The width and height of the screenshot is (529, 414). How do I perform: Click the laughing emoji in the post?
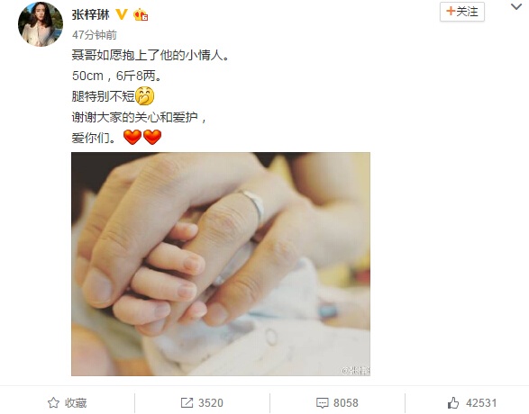(145, 95)
